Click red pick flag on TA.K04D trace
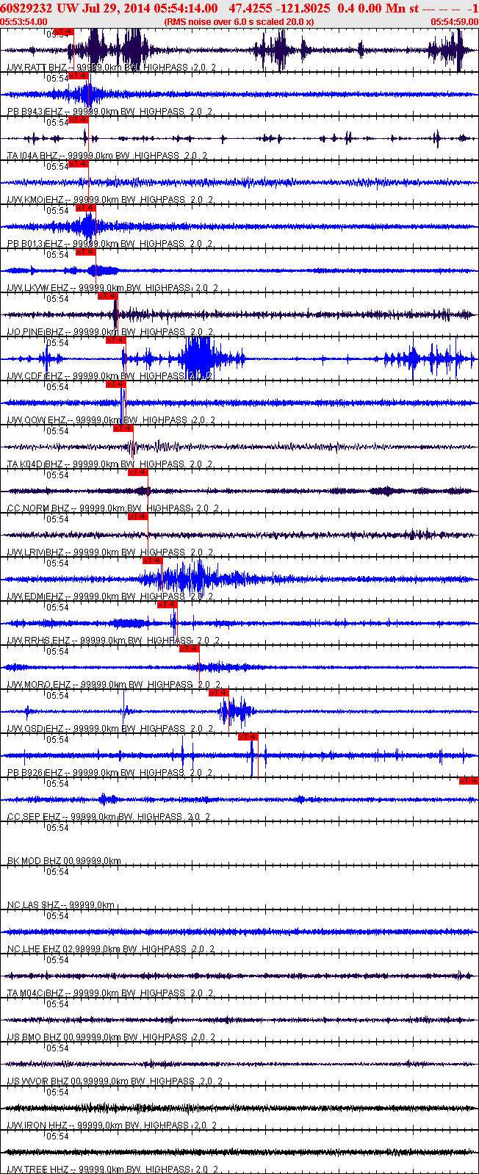Image resolution: width=479 pixels, height=1174 pixels. pyautogui.click(x=123, y=428)
